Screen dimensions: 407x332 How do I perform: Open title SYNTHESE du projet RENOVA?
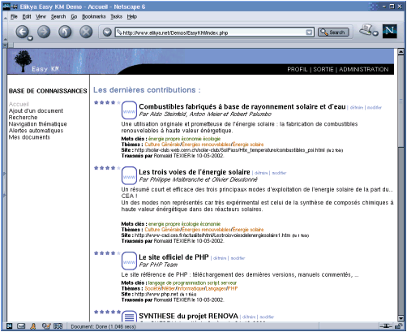tap(188, 317)
